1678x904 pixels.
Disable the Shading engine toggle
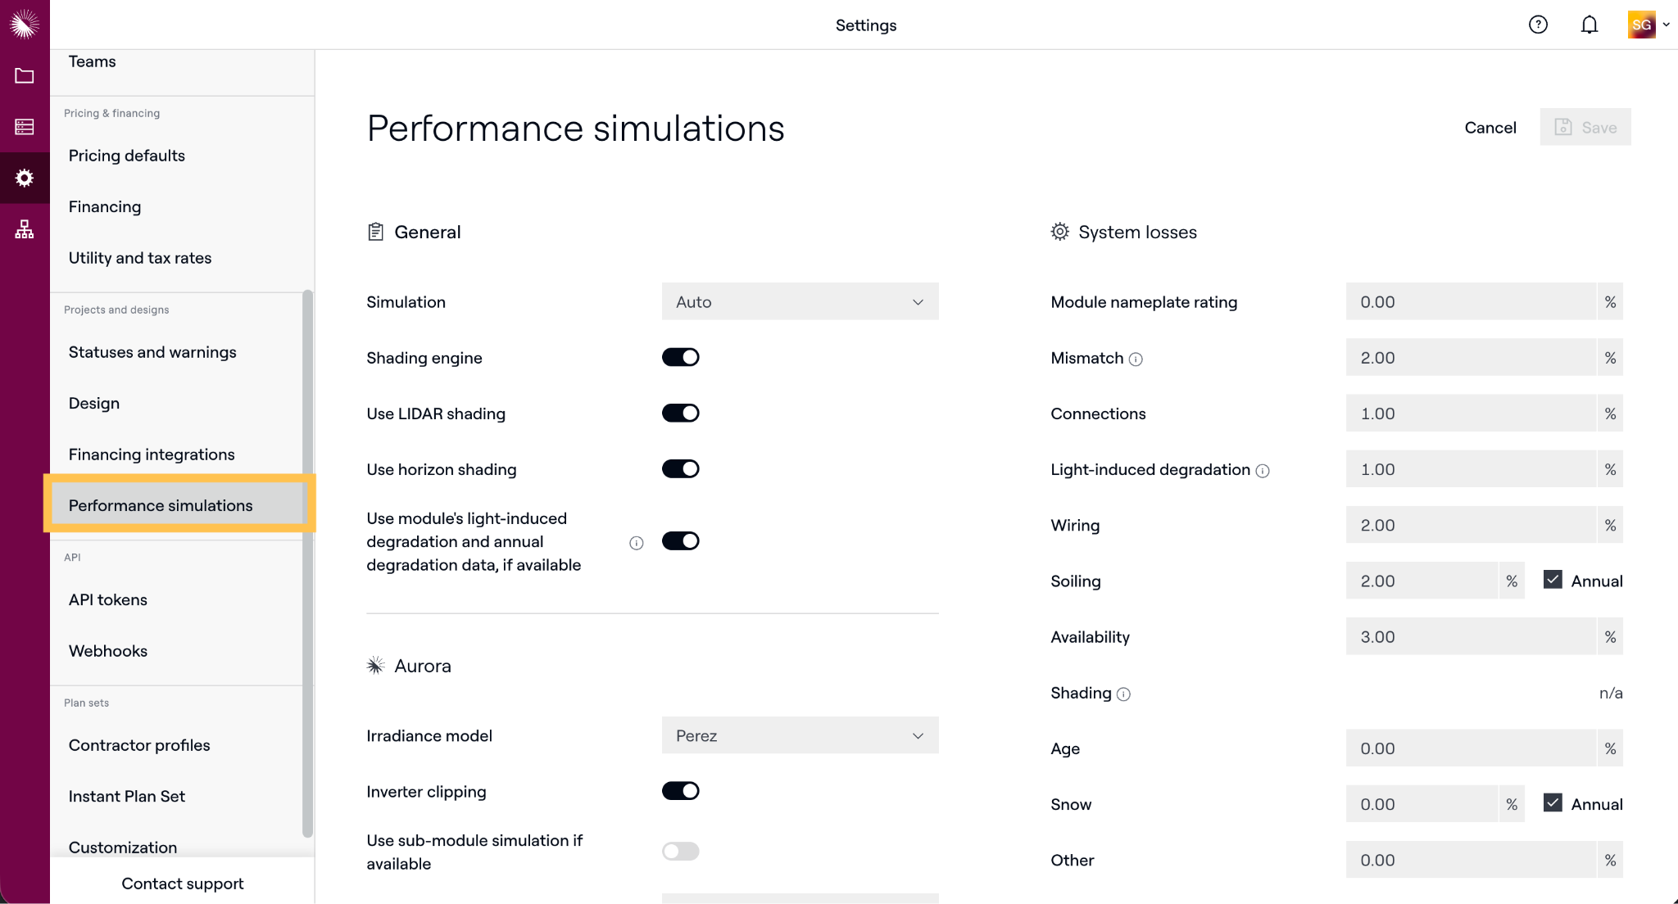[680, 357]
